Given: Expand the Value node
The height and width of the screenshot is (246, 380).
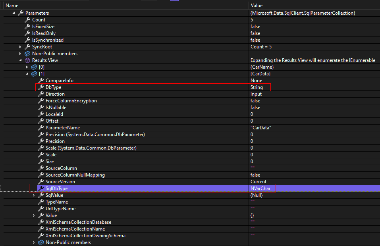Looking at the screenshot, I should point(34,215).
